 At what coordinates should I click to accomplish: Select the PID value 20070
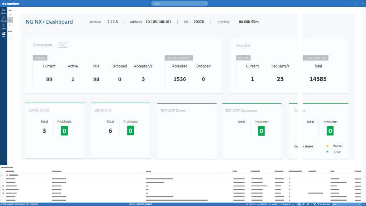(x=199, y=22)
